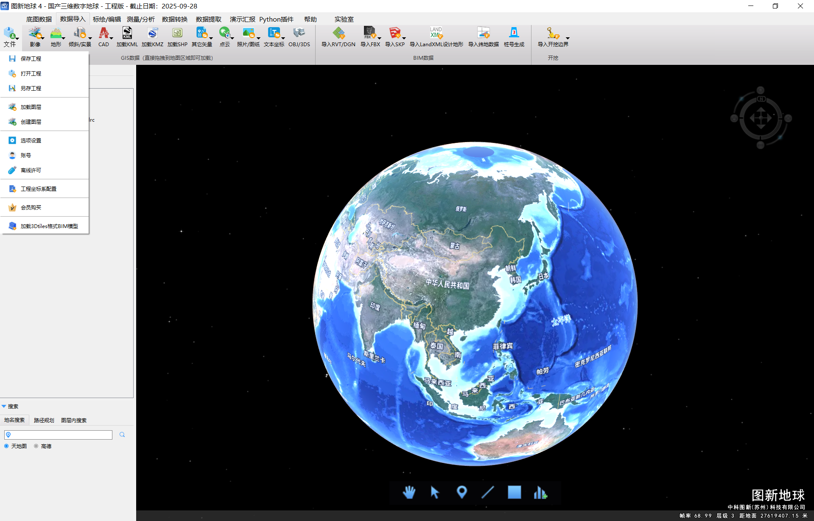Click the search magnifier icon beside the search field
Image resolution: width=814 pixels, height=521 pixels.
pos(122,435)
